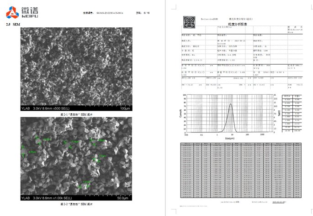313x216 pixels.
Task: Click the report number in page header
Action: coord(103,13)
